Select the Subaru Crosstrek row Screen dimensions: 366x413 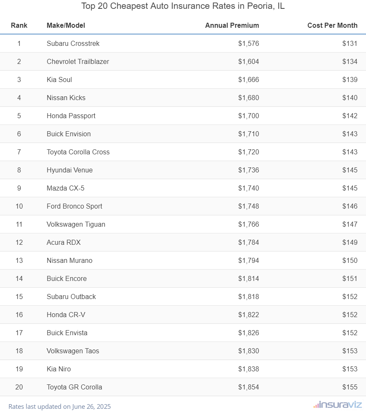73,43
